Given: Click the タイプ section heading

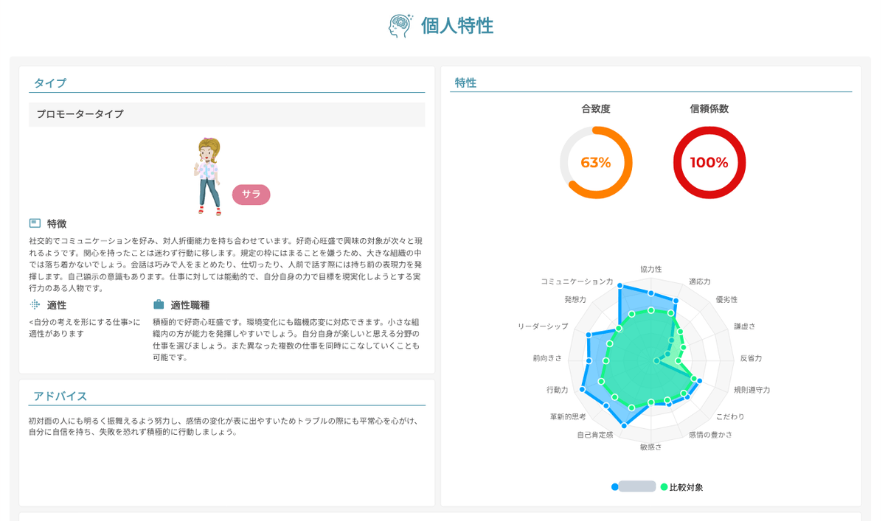Looking at the screenshot, I should [x=50, y=83].
